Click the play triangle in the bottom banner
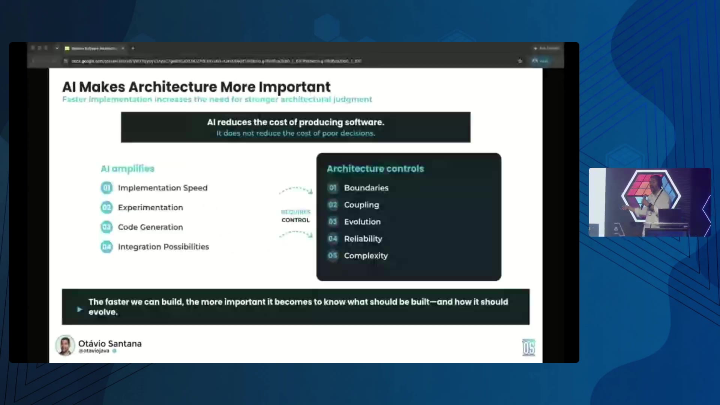Screen dimensions: 720x405 coord(79,309)
